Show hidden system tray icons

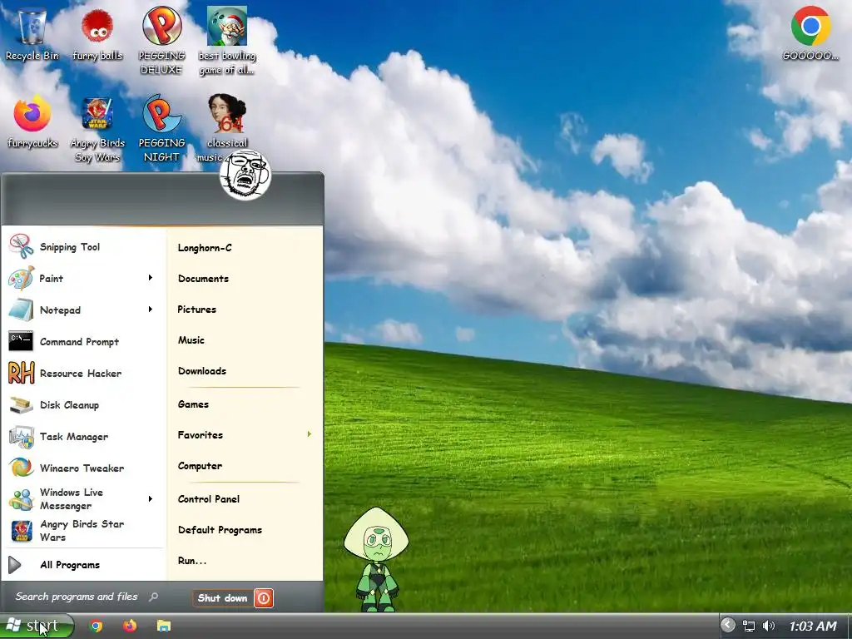click(x=727, y=626)
